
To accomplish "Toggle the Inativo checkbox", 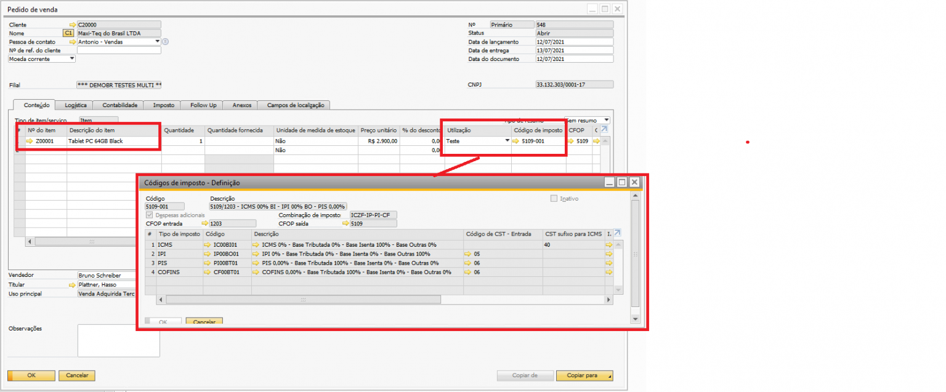I will [x=554, y=199].
